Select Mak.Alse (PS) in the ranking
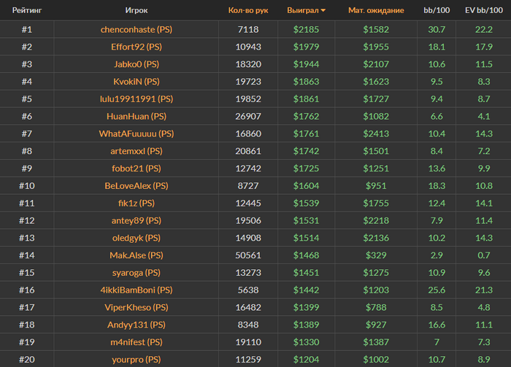Image resolution: width=511 pixels, height=367 pixels. click(136, 255)
